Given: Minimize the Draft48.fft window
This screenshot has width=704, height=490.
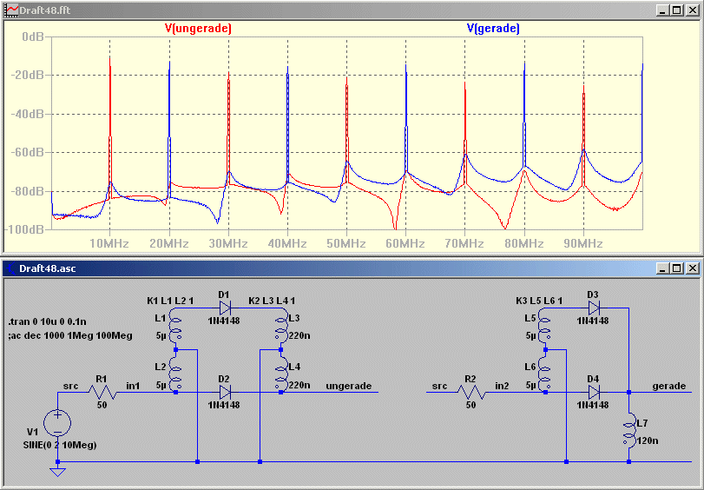Looking at the screenshot, I should tap(663, 10).
